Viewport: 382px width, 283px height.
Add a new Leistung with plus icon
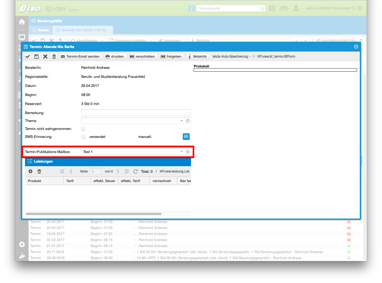point(30,171)
